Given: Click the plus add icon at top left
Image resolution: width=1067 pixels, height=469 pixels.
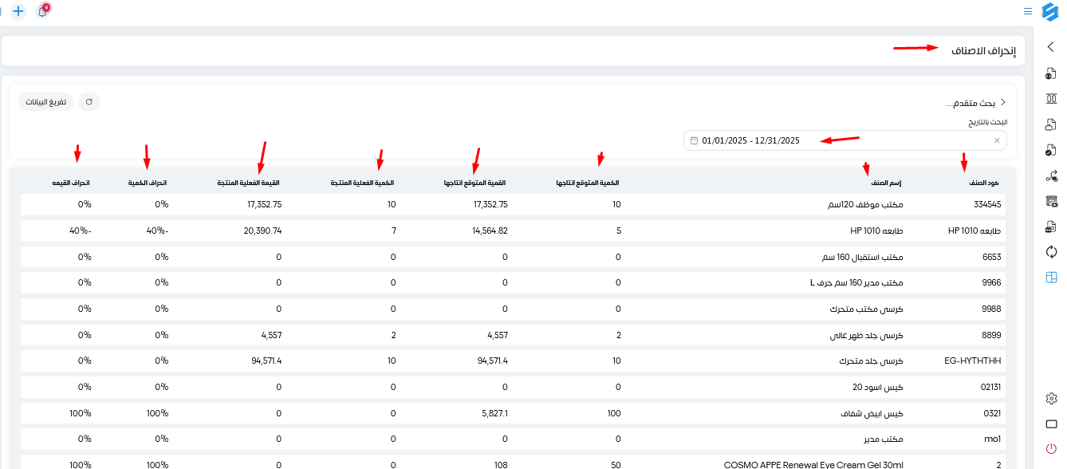Looking at the screenshot, I should coord(18,12).
